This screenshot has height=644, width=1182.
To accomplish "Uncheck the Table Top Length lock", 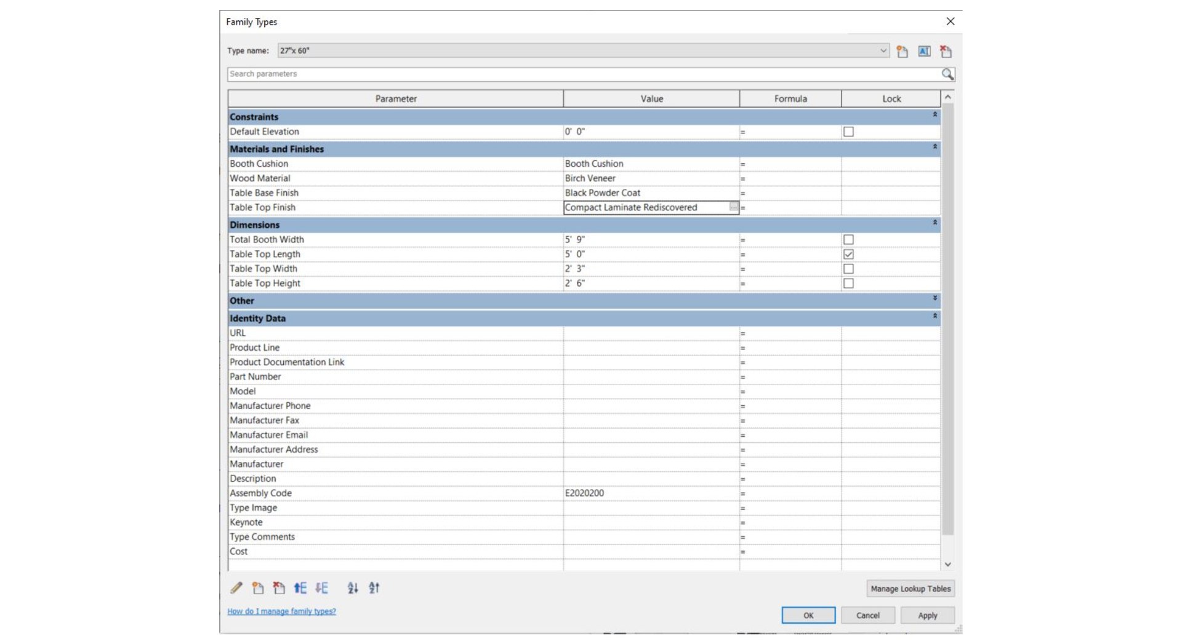I will click(848, 254).
